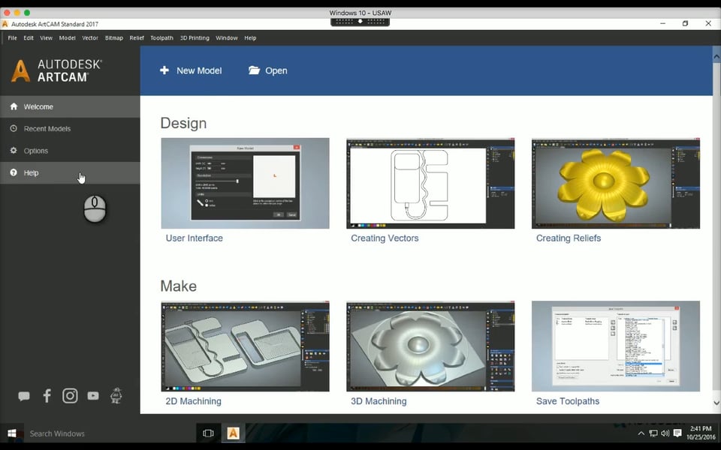Open the Creating Reliefs tutorial link
The height and width of the screenshot is (450, 721).
[569, 238]
